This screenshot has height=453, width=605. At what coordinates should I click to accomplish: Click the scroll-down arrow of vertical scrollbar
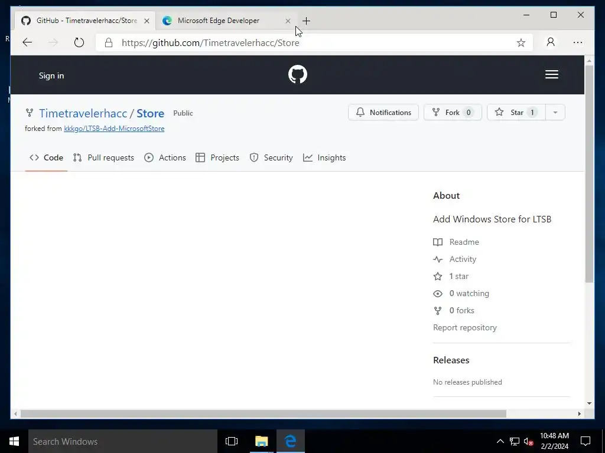(x=589, y=403)
